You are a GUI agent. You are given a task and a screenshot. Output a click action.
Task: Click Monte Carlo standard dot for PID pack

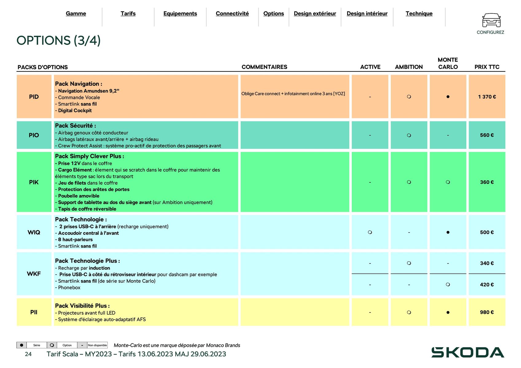(x=448, y=97)
